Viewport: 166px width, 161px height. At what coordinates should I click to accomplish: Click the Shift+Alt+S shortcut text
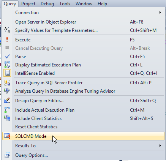click(x=141, y=118)
